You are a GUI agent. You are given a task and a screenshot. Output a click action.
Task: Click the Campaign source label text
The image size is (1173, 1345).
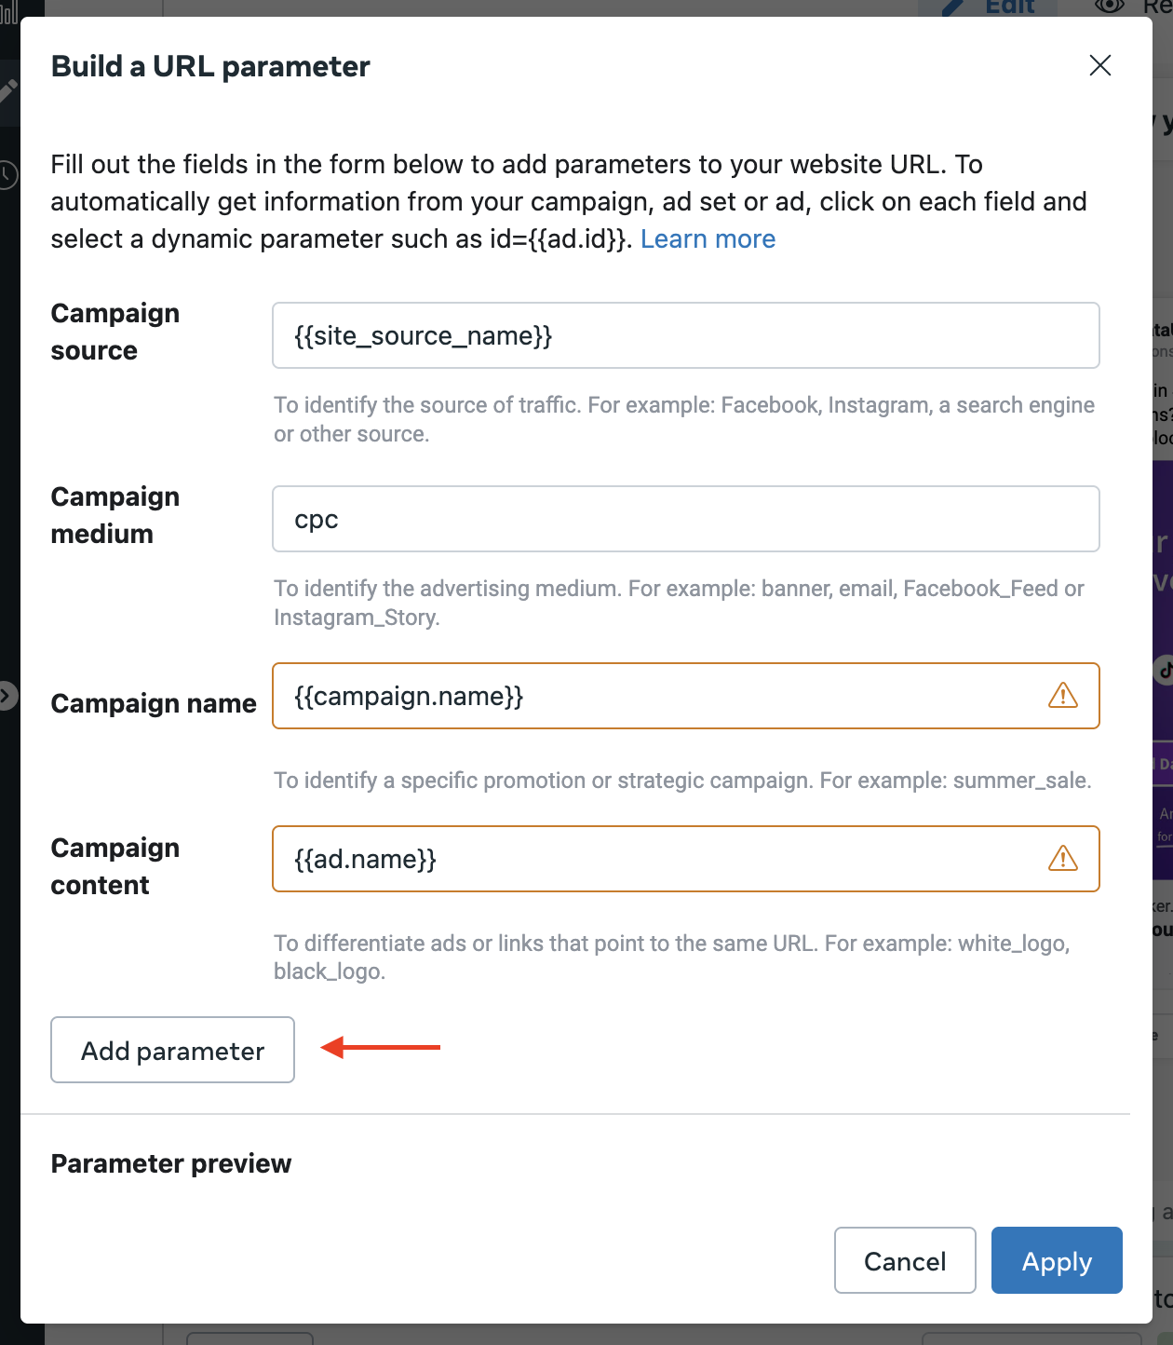pos(115,332)
